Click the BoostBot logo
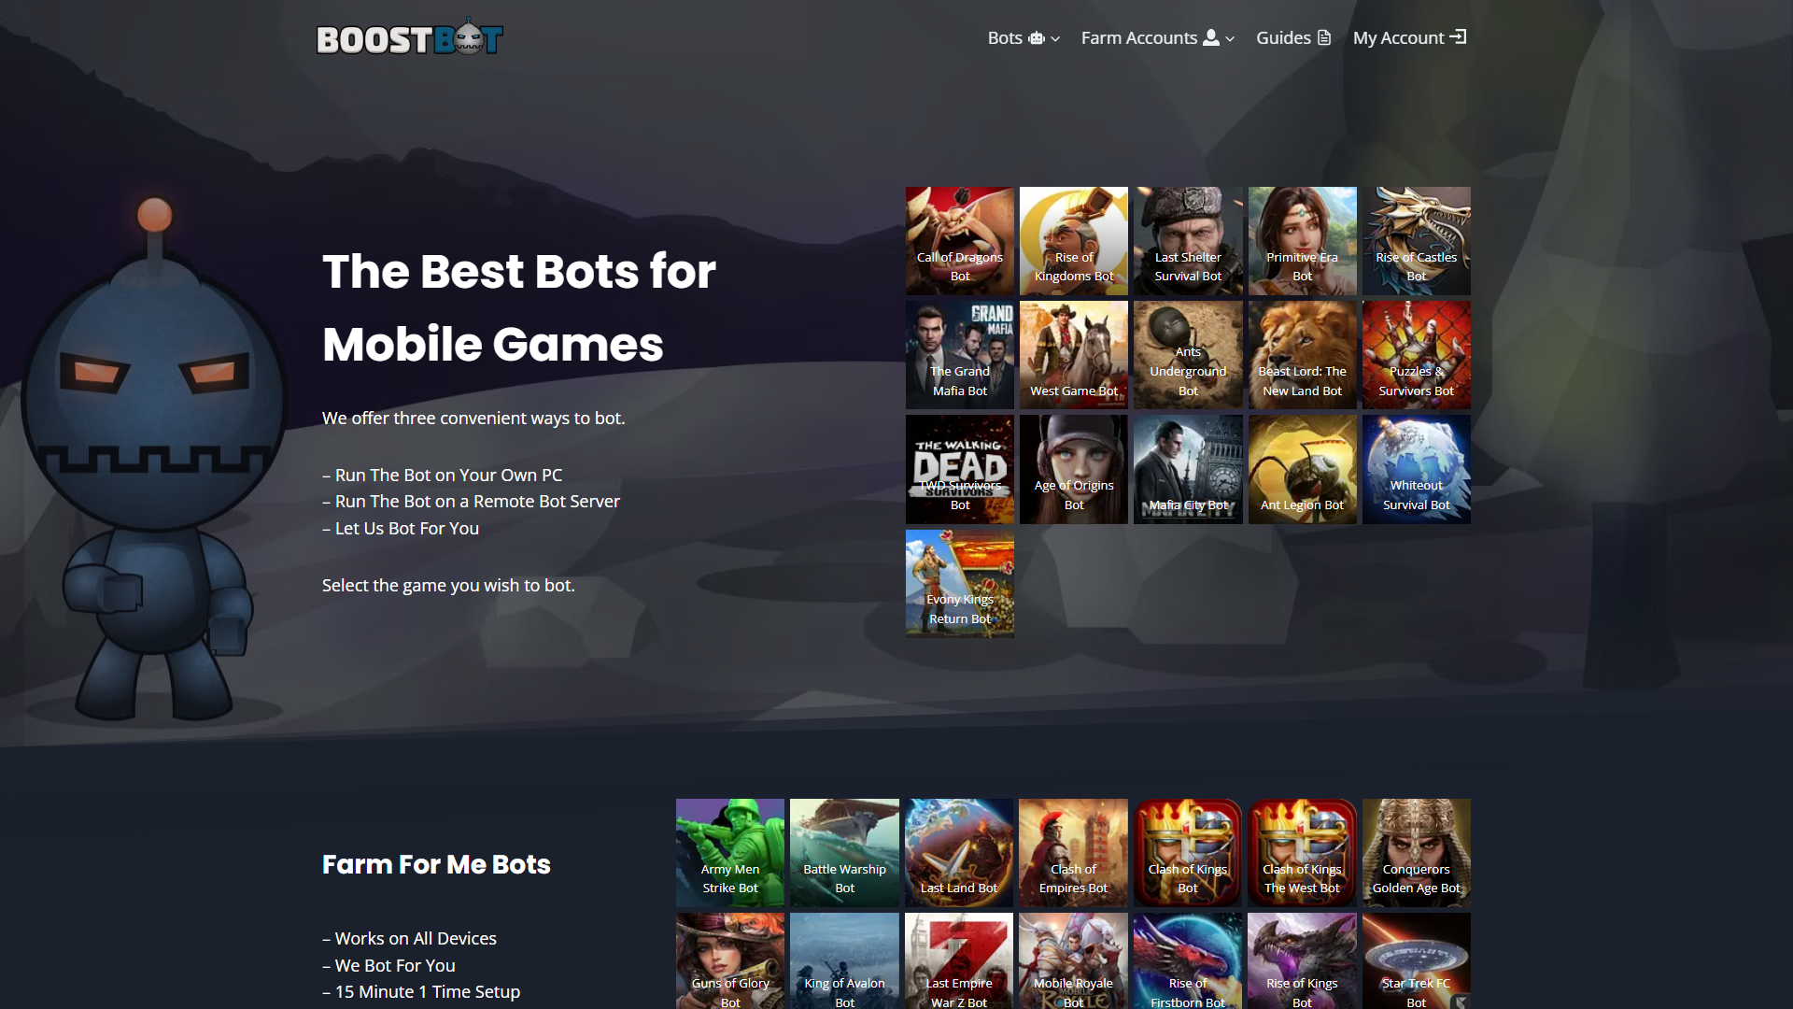 pyautogui.click(x=410, y=37)
